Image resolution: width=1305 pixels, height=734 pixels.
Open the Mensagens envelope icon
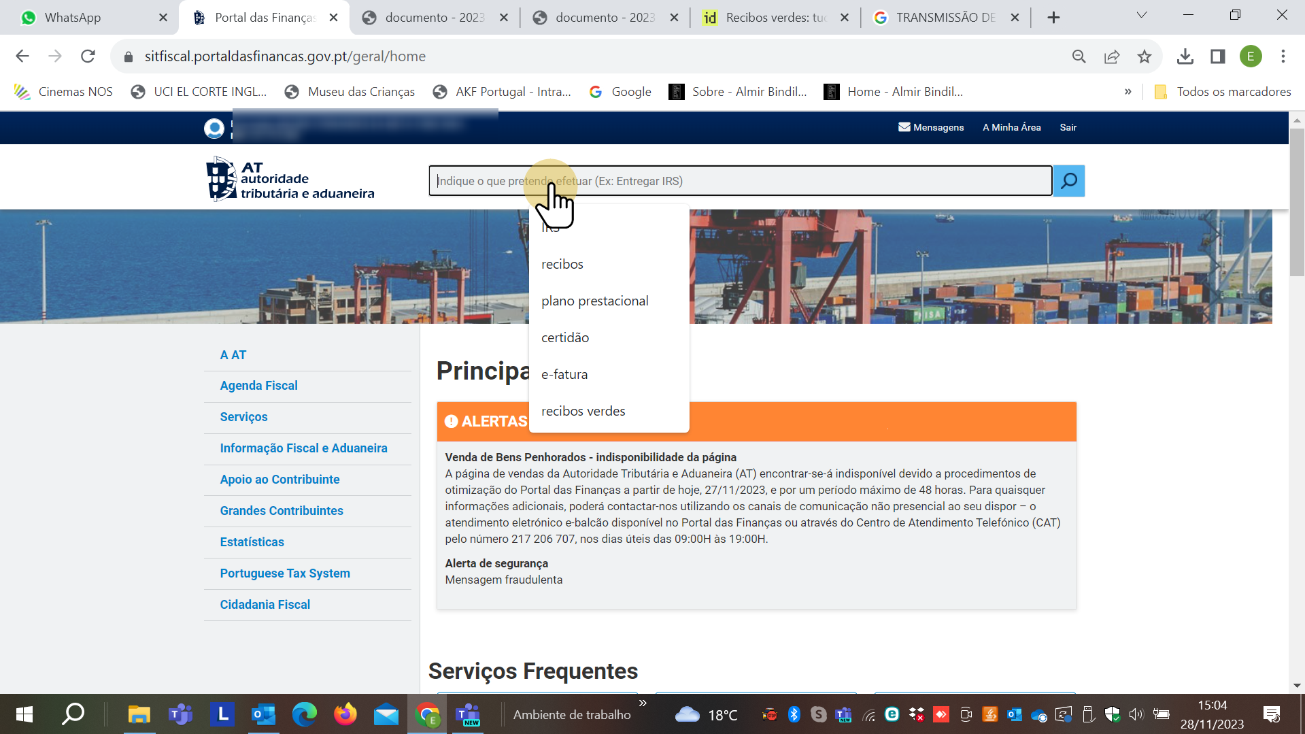[904, 127]
